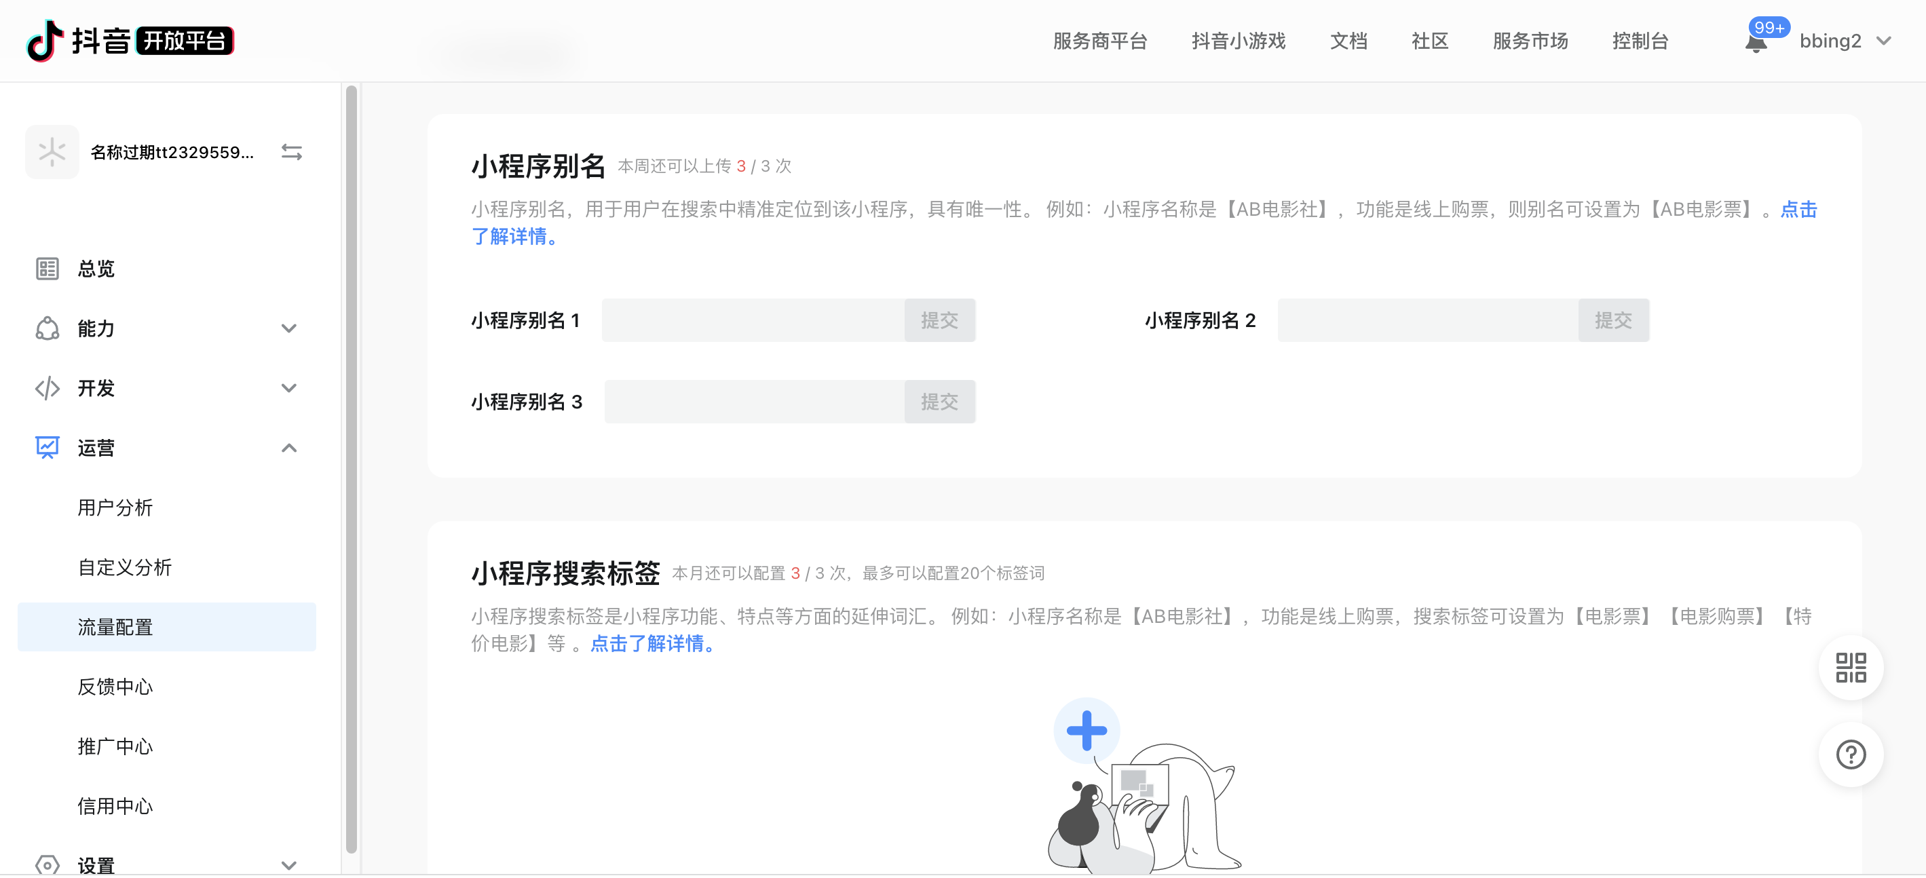Expand the 设置 menu chevron

pos(288,865)
